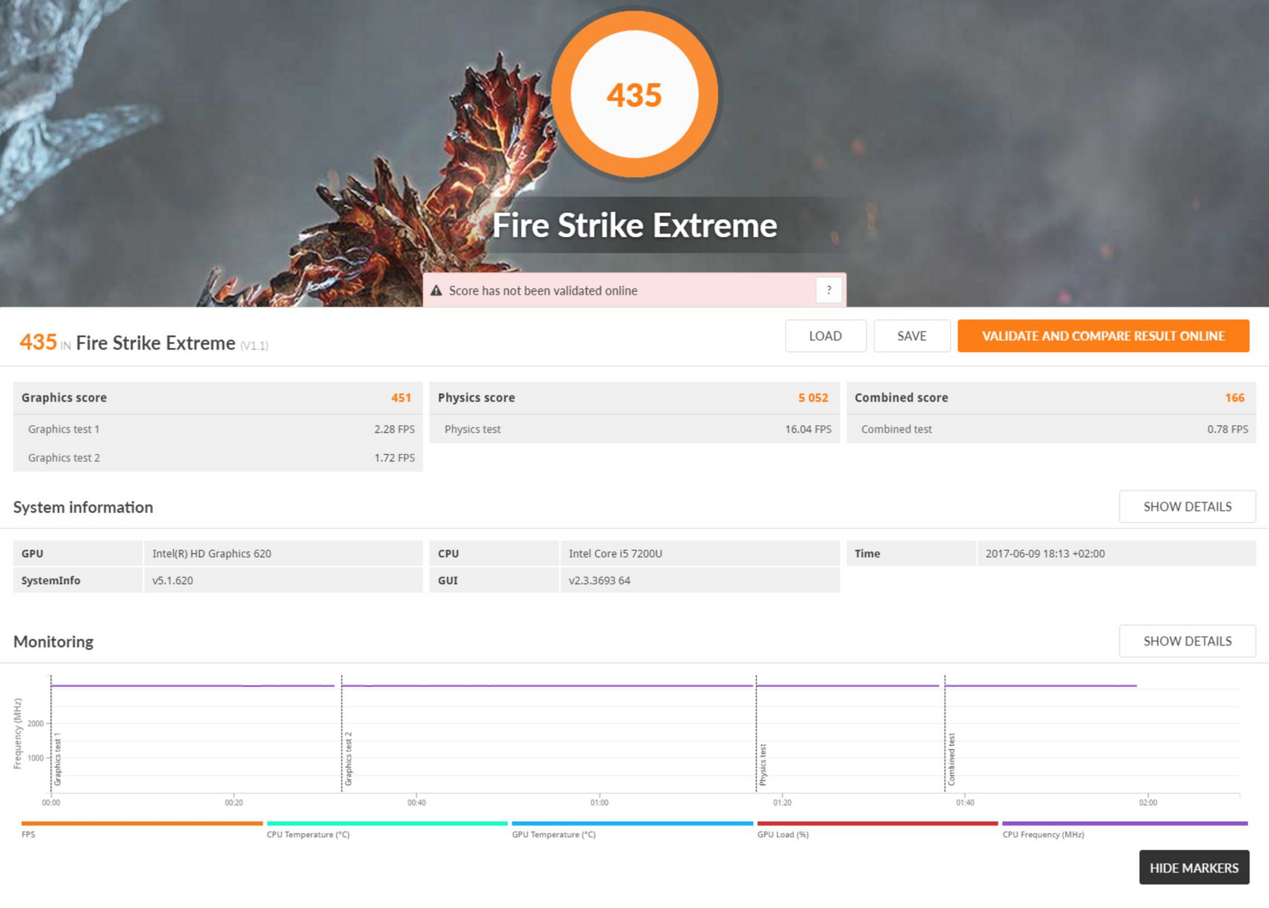
Task: Load a saved benchmark result
Action: click(x=825, y=336)
